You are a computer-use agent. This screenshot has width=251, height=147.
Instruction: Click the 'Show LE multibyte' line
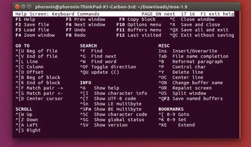(x=111, y=104)
